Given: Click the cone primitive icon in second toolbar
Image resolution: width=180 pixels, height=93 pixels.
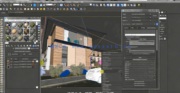Looking at the screenshot, I should pyautogui.click(x=38, y=9).
